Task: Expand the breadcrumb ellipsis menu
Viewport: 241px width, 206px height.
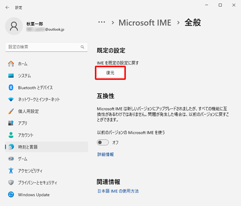Action: (102, 22)
